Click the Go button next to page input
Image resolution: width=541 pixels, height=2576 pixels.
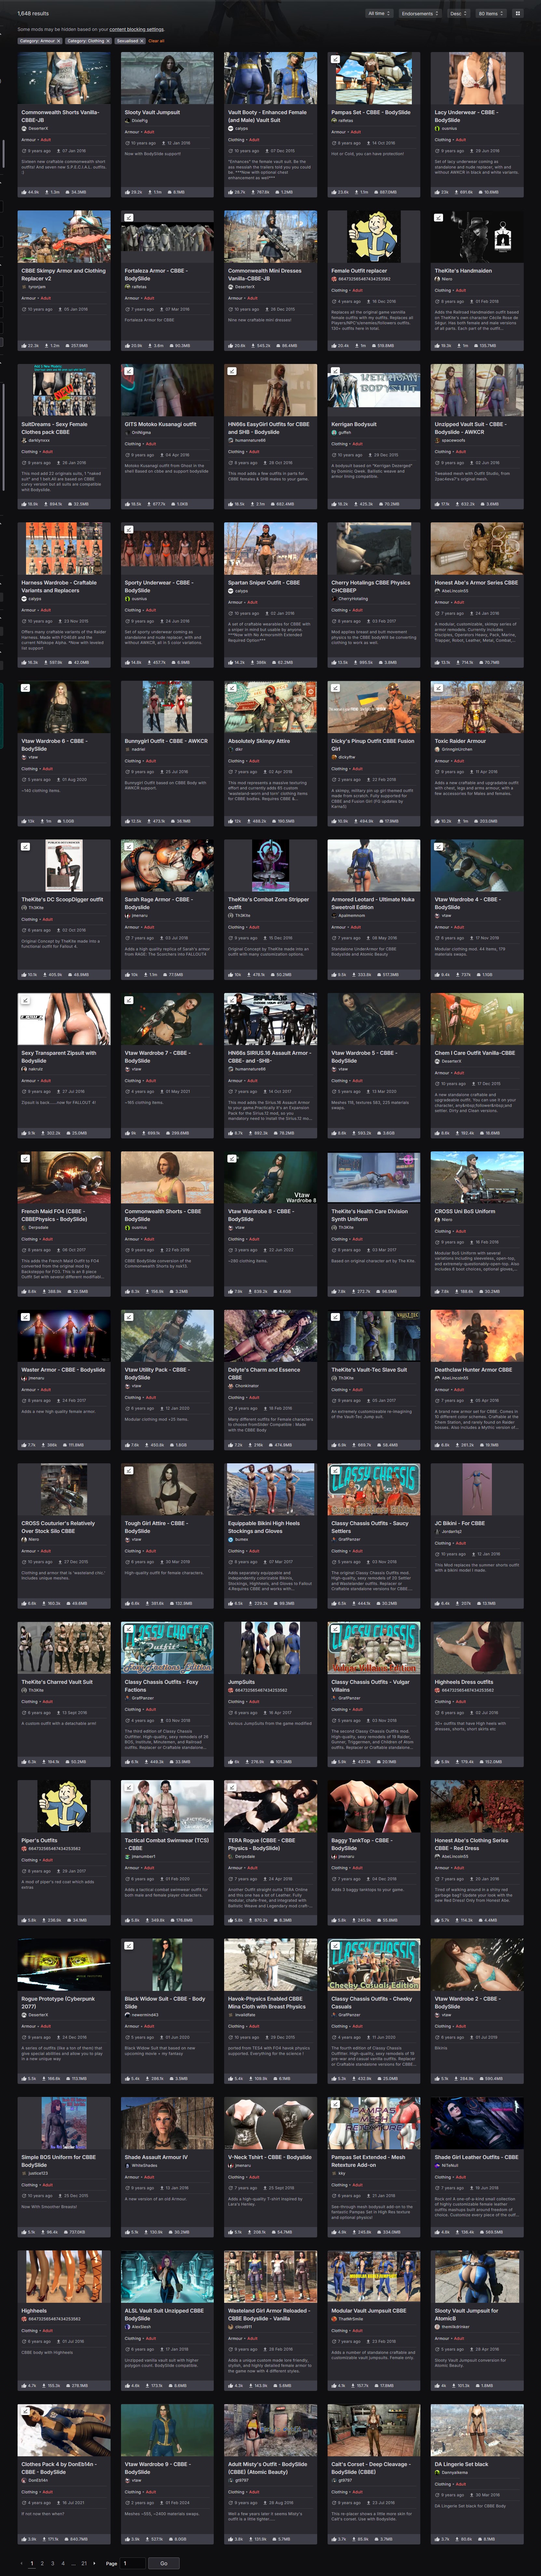pos(164,2563)
